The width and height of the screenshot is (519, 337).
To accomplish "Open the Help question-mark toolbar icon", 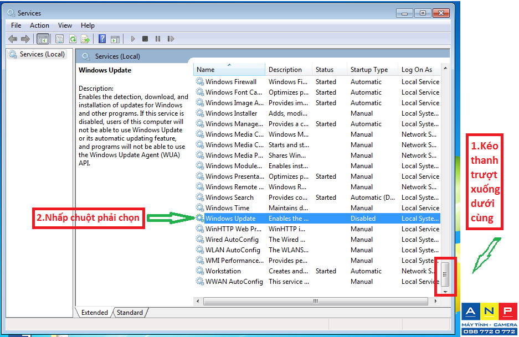I will tap(102, 39).
